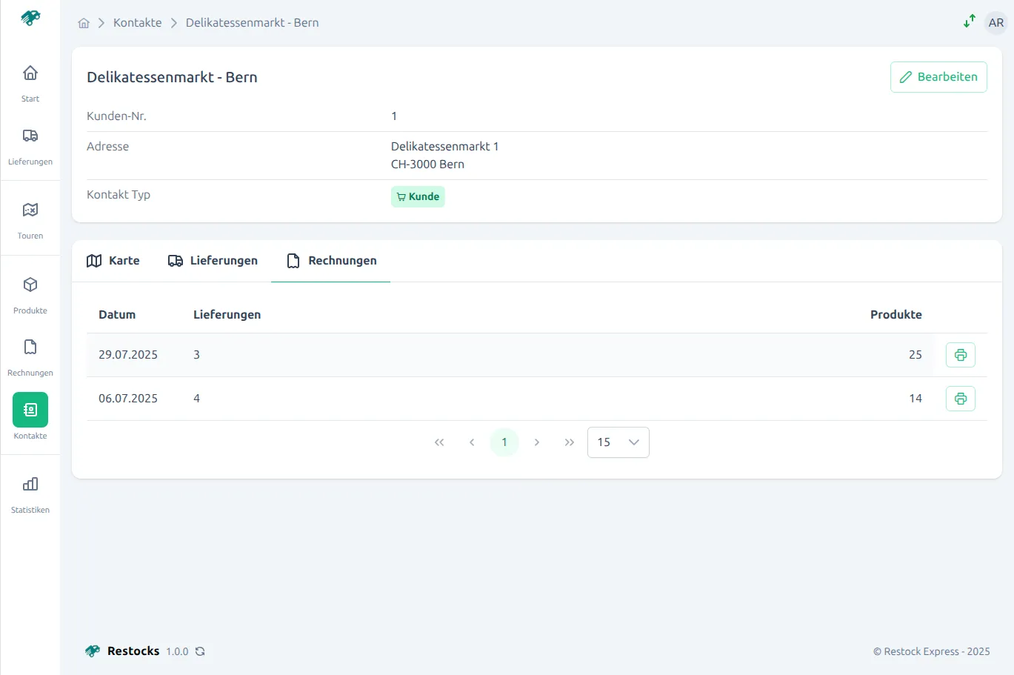Click the Bearbeiten button

[938, 76]
